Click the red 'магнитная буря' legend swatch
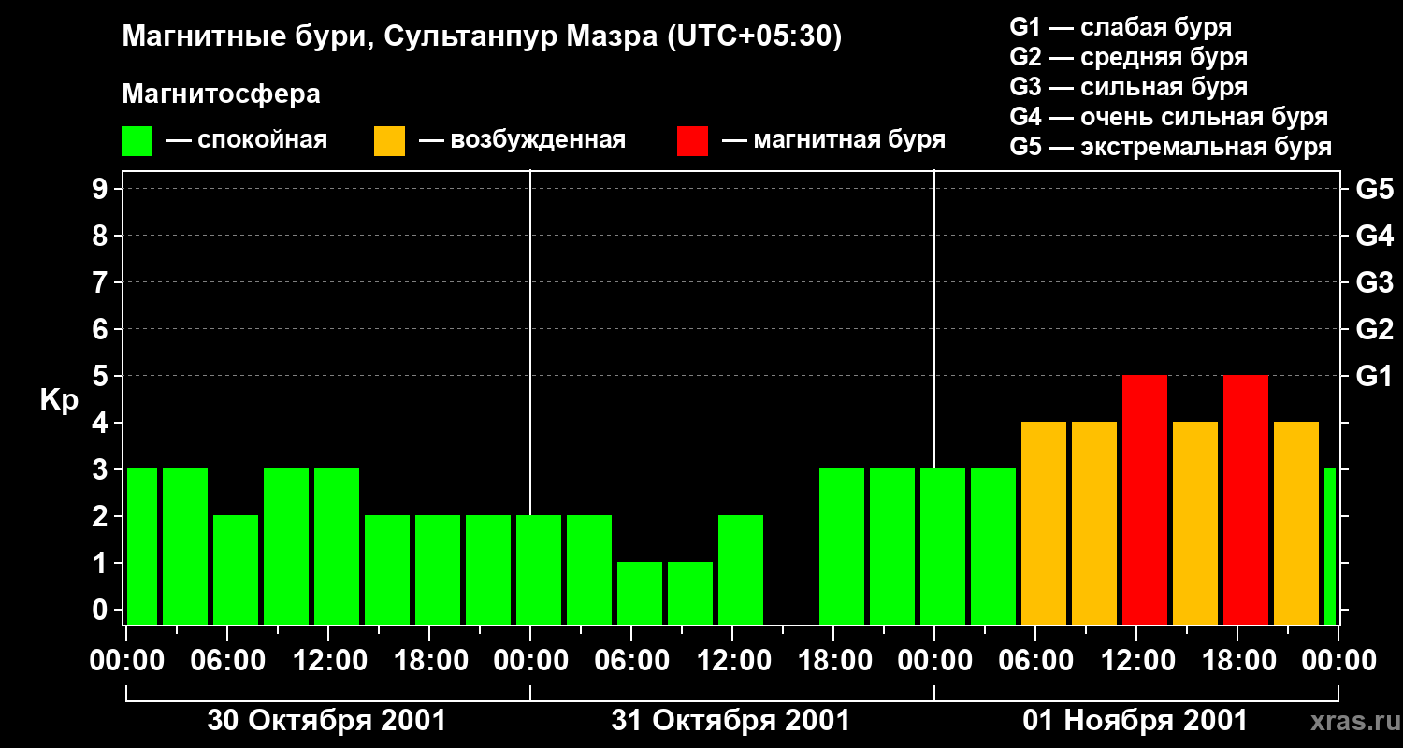 point(692,141)
